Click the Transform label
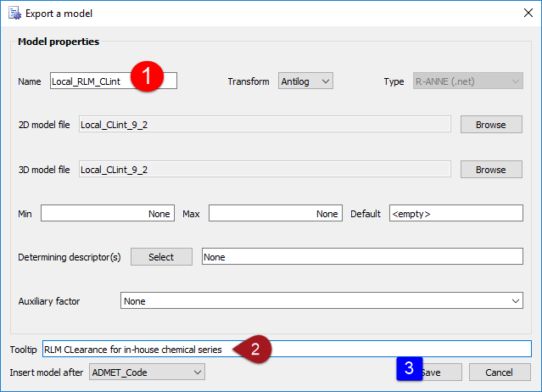This screenshot has height=392, width=542. (249, 81)
